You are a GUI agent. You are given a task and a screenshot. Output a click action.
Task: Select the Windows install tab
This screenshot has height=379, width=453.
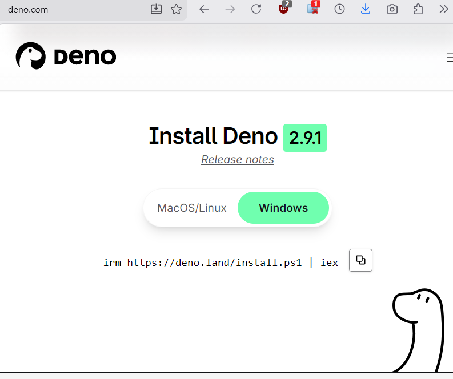point(283,208)
